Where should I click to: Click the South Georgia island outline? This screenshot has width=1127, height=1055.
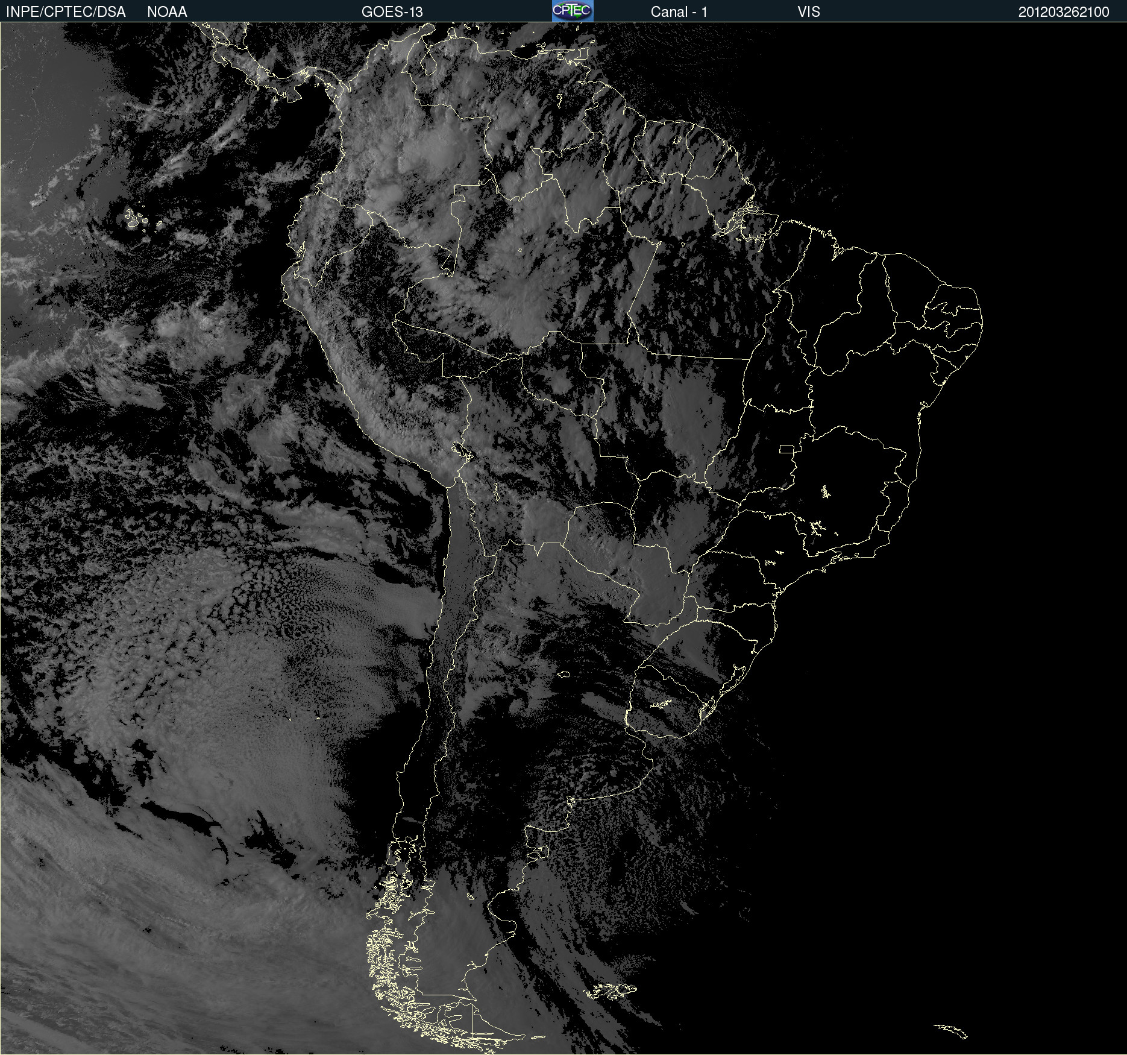pos(951,1030)
